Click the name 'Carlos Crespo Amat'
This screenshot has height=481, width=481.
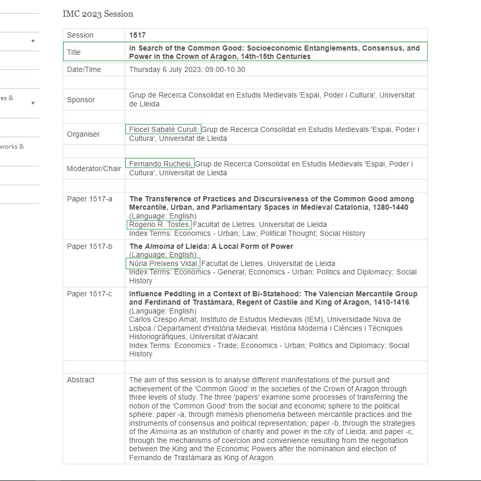pyautogui.click(x=163, y=319)
